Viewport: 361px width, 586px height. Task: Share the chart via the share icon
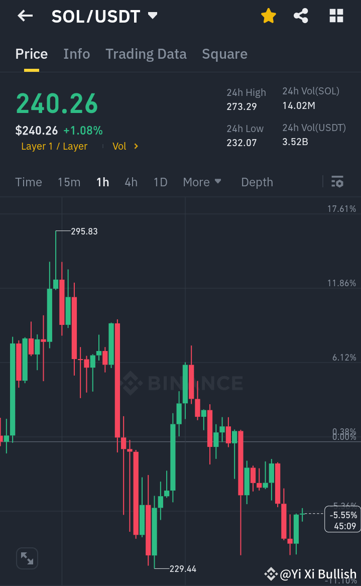click(x=301, y=16)
